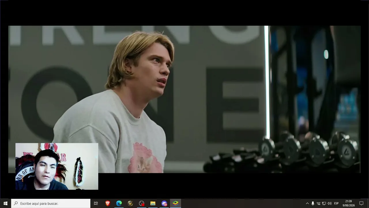
Task: Open Microsoft Edge from the taskbar
Action: point(119,203)
